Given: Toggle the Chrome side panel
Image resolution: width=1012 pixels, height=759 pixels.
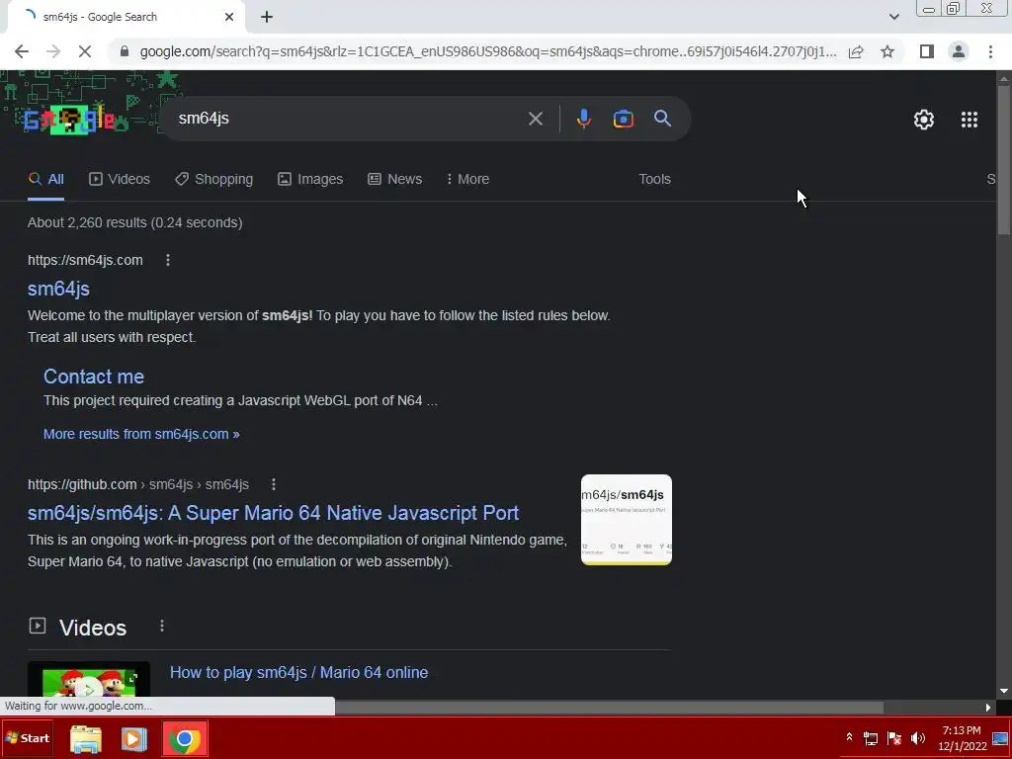Looking at the screenshot, I should (927, 51).
